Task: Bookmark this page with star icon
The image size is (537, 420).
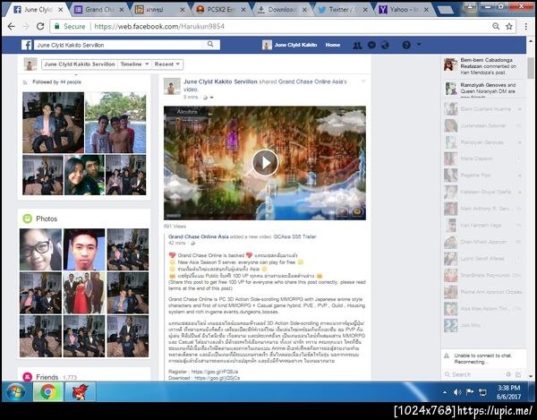Action: click(x=509, y=26)
